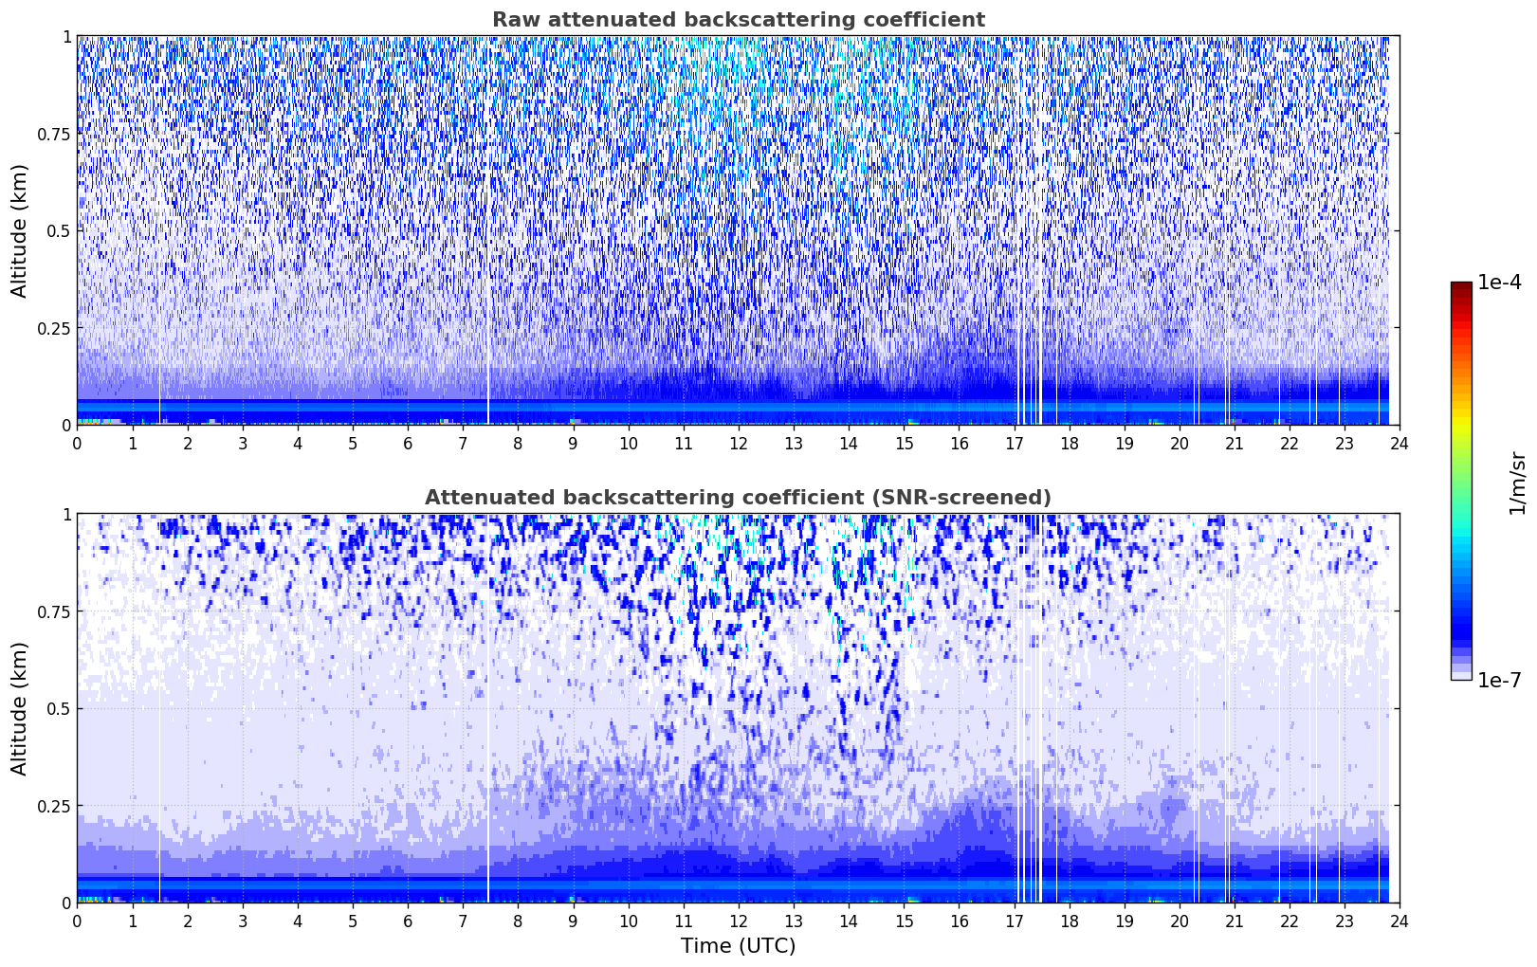Screen dimensions: 1537x967
Task: Click the '7' time tick under the upper plot
Action: (x=463, y=444)
